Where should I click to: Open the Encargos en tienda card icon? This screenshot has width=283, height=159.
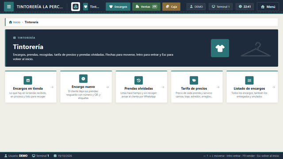28,80
